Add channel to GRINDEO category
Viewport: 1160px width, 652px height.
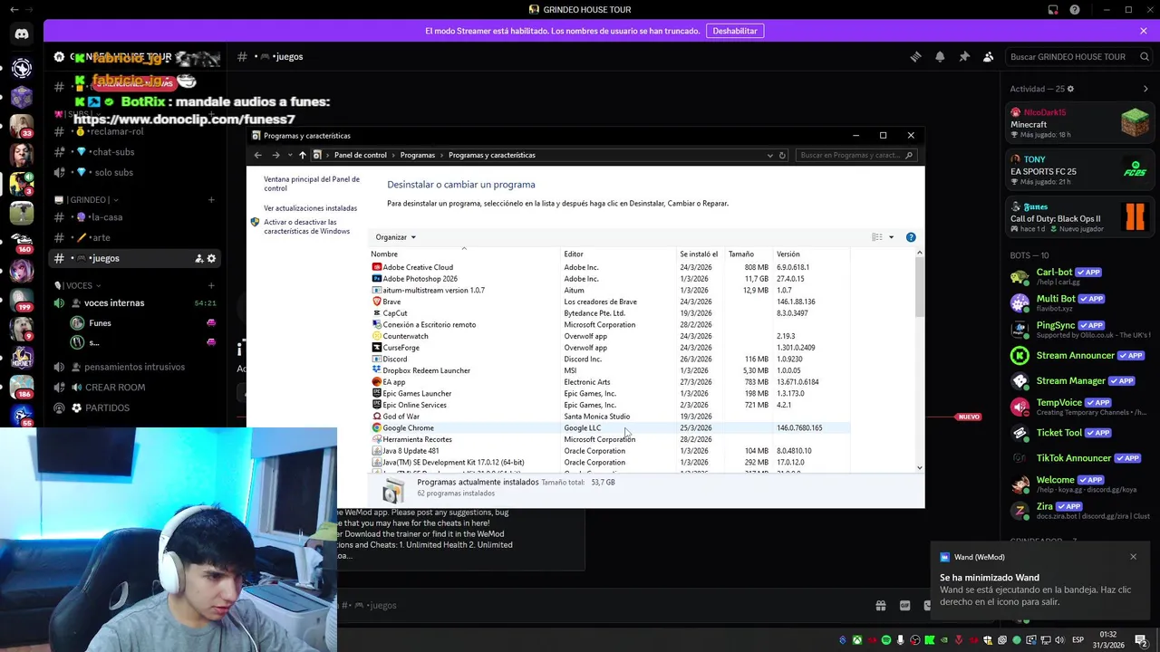pyautogui.click(x=211, y=200)
